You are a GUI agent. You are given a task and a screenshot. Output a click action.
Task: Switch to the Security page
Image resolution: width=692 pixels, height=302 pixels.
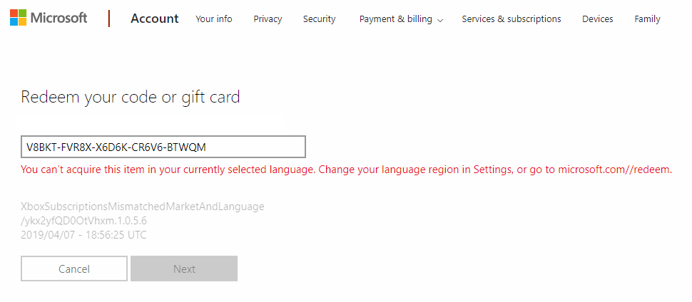pos(319,19)
